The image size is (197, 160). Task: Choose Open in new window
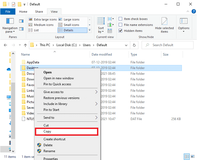coord(59,78)
